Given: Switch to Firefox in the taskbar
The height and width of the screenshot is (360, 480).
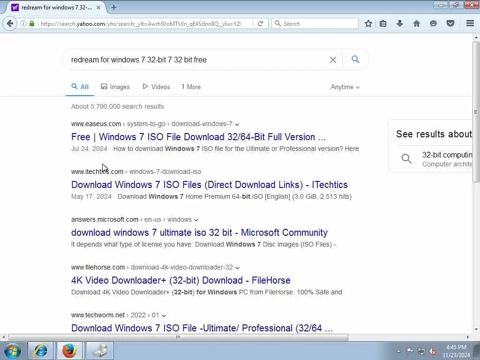Looking at the screenshot, I should [69, 351].
